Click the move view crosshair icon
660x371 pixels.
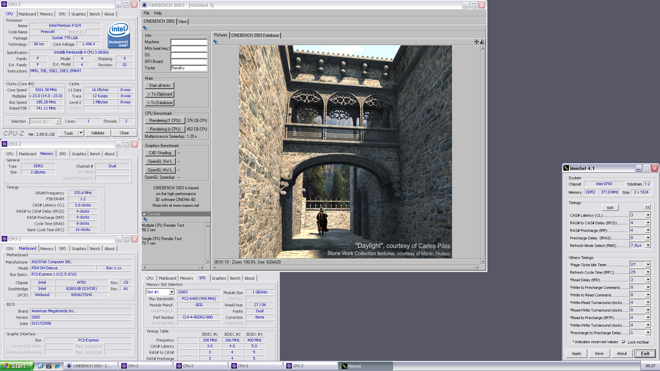(x=476, y=42)
